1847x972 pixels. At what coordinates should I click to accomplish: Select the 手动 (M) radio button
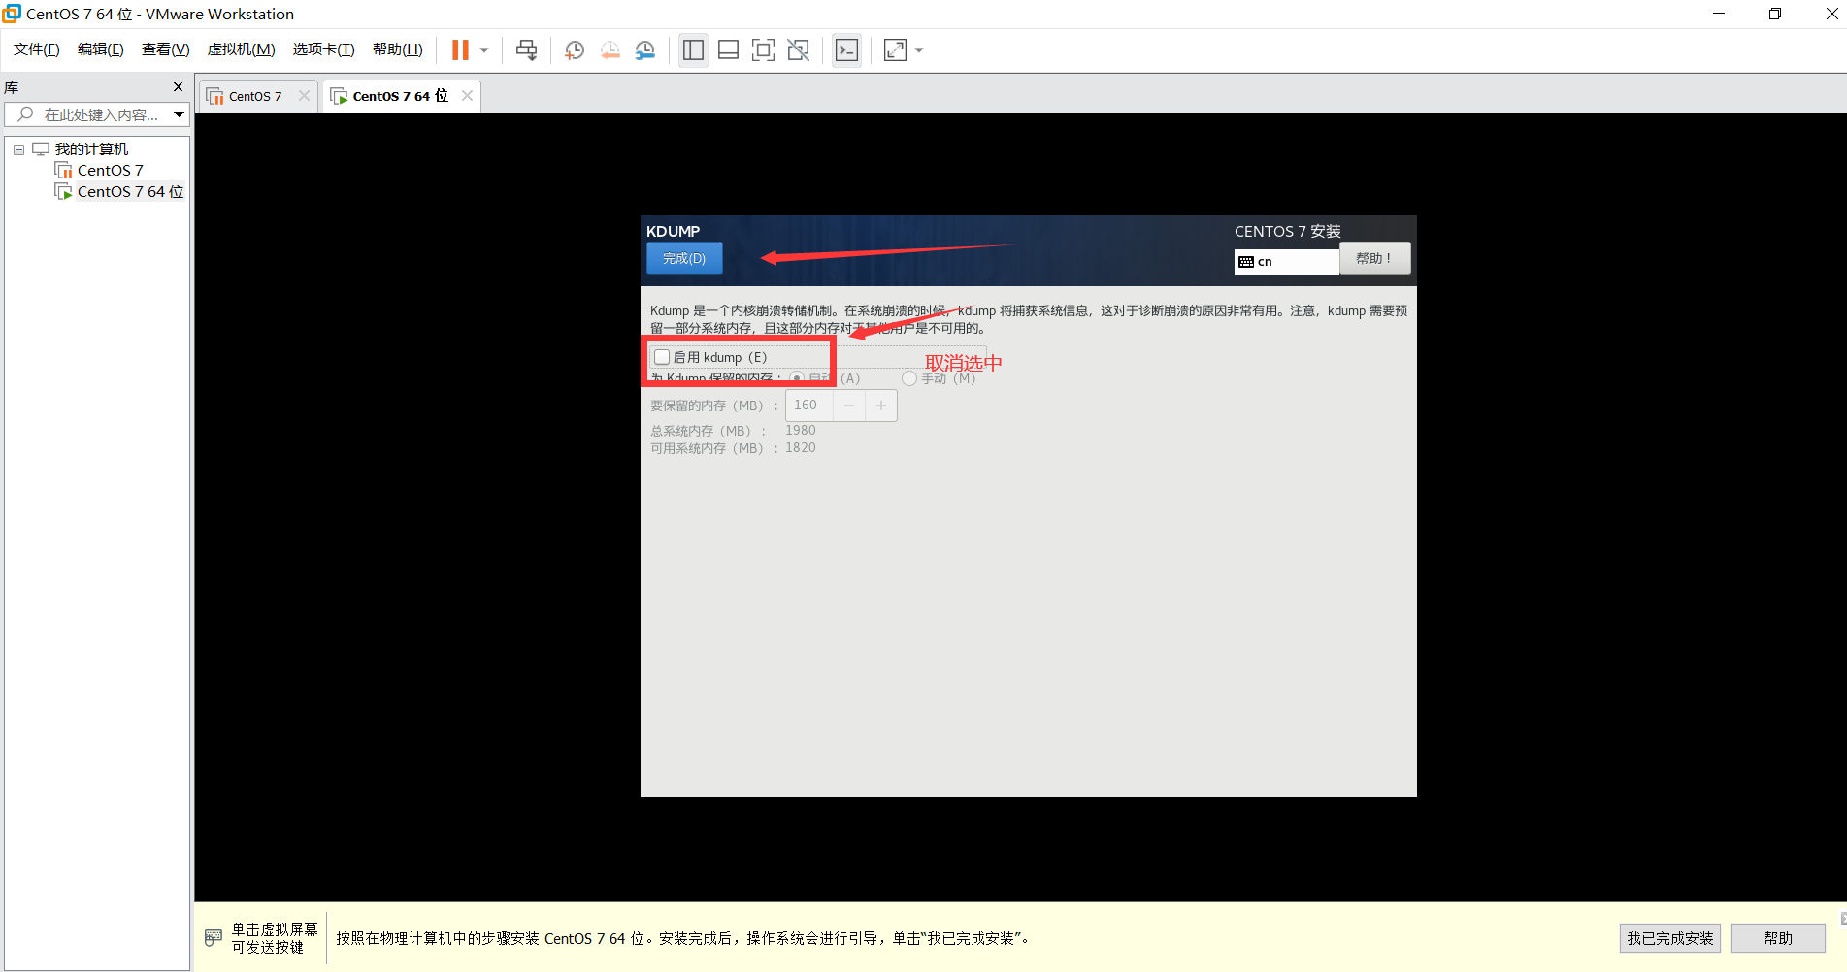(909, 378)
